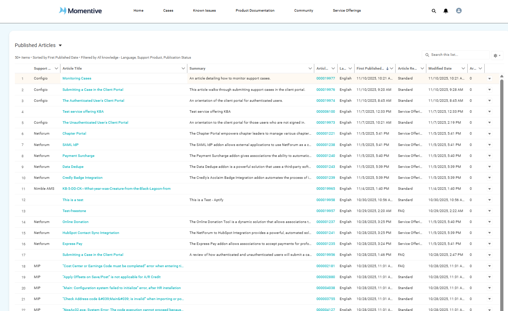Open The Unauthenticated User's Client Portal article
Screen dimensions: 508x311
click(x=95, y=123)
